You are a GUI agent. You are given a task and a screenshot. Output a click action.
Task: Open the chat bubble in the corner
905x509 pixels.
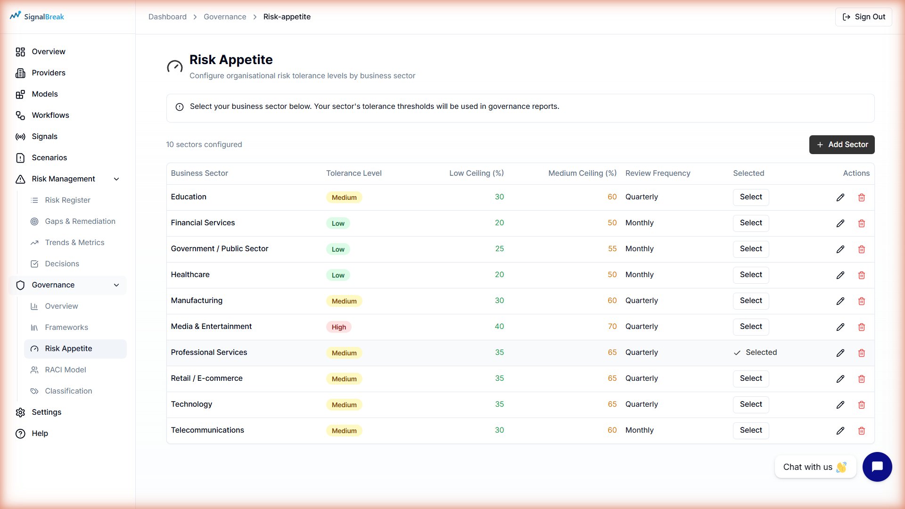(x=877, y=467)
